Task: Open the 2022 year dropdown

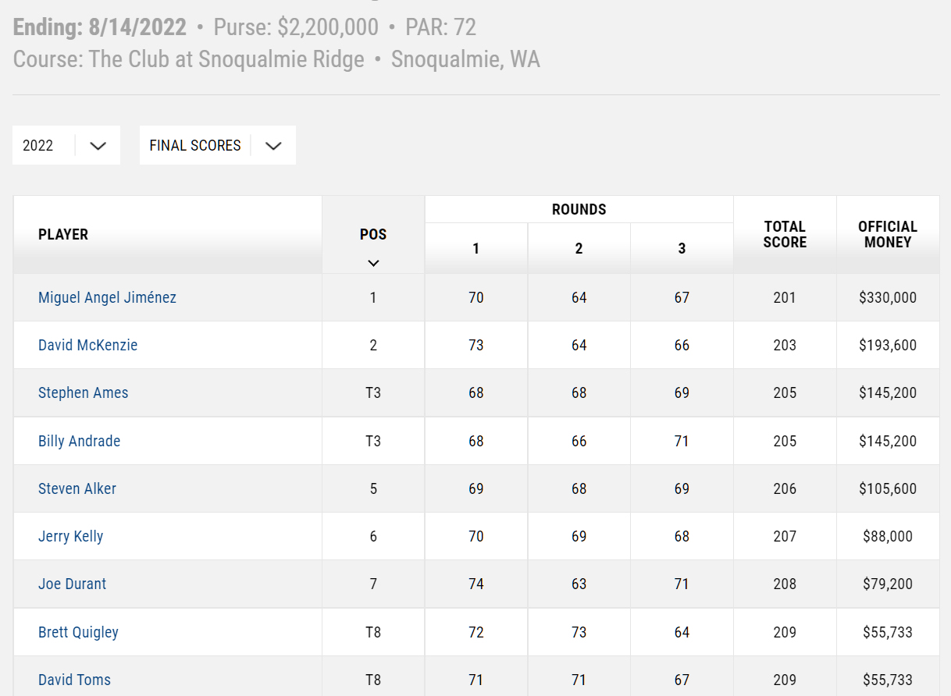Action: (66, 146)
